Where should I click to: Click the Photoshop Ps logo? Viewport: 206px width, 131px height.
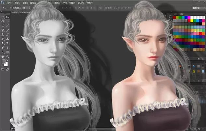point(2,2)
